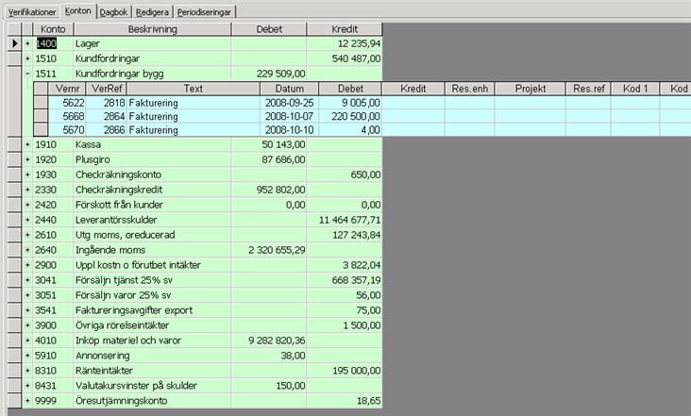The height and width of the screenshot is (416, 691).
Task: Select debet amount 9 282 820,36
Action: (269, 341)
